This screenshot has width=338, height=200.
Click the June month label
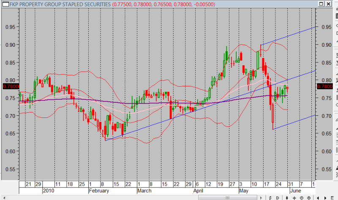(x=295, y=191)
